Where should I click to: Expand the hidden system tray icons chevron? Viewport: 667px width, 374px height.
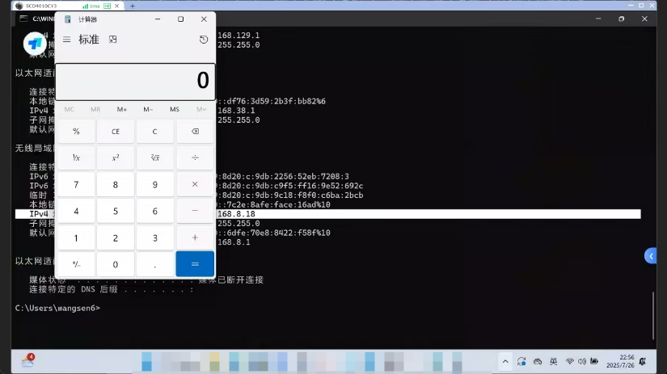504,361
